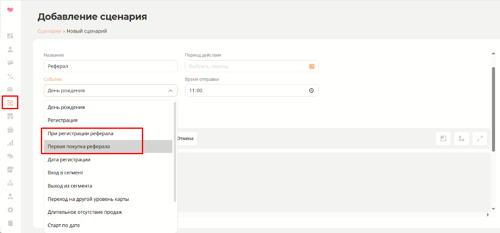Image resolution: width=500 pixels, height=233 pixels.
Task: Open the cards icon in the sidebar
Action: coord(10,63)
